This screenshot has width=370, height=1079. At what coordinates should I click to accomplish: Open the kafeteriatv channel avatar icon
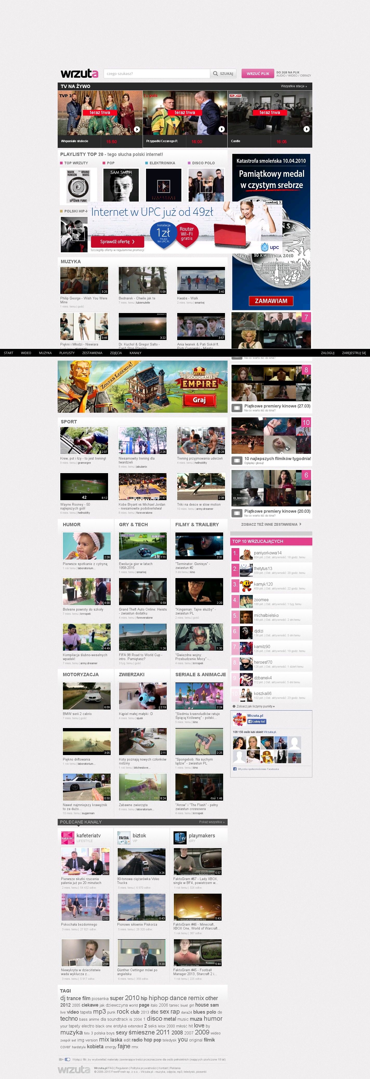[67, 837]
